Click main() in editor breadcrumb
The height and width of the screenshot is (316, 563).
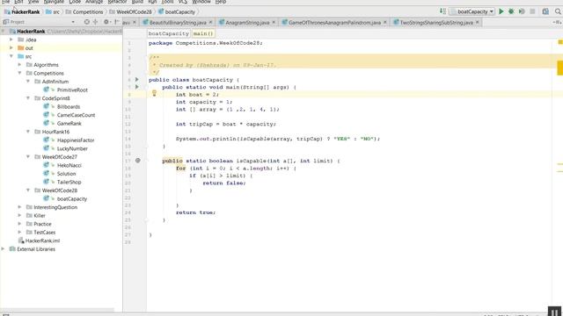click(203, 33)
